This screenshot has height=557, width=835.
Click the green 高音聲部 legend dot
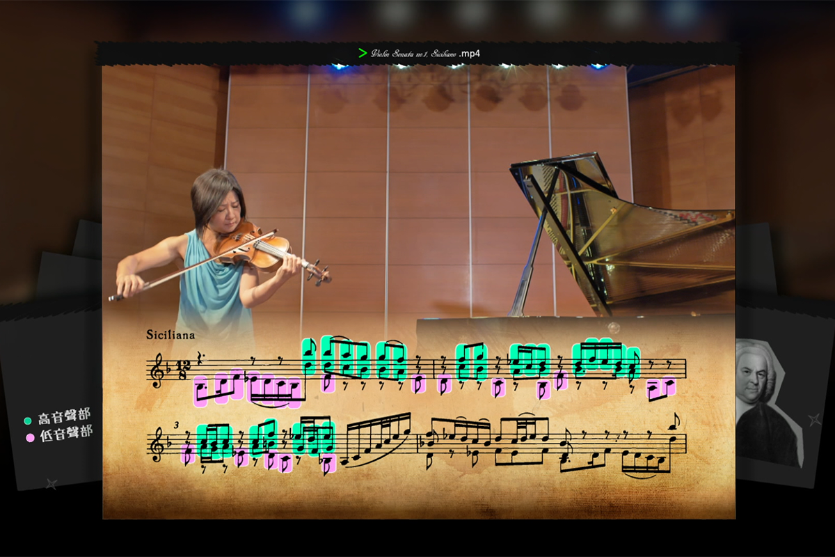coord(28,421)
